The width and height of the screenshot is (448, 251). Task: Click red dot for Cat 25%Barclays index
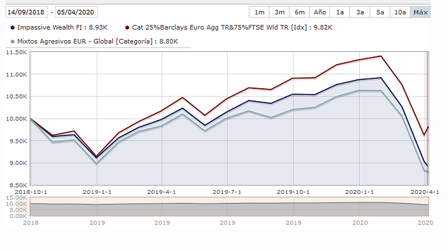point(127,28)
